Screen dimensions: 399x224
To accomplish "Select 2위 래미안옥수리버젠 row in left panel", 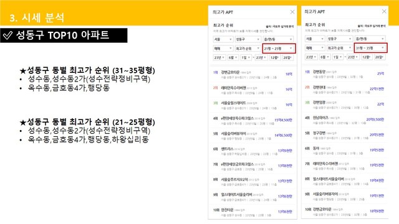I will tap(252, 90).
